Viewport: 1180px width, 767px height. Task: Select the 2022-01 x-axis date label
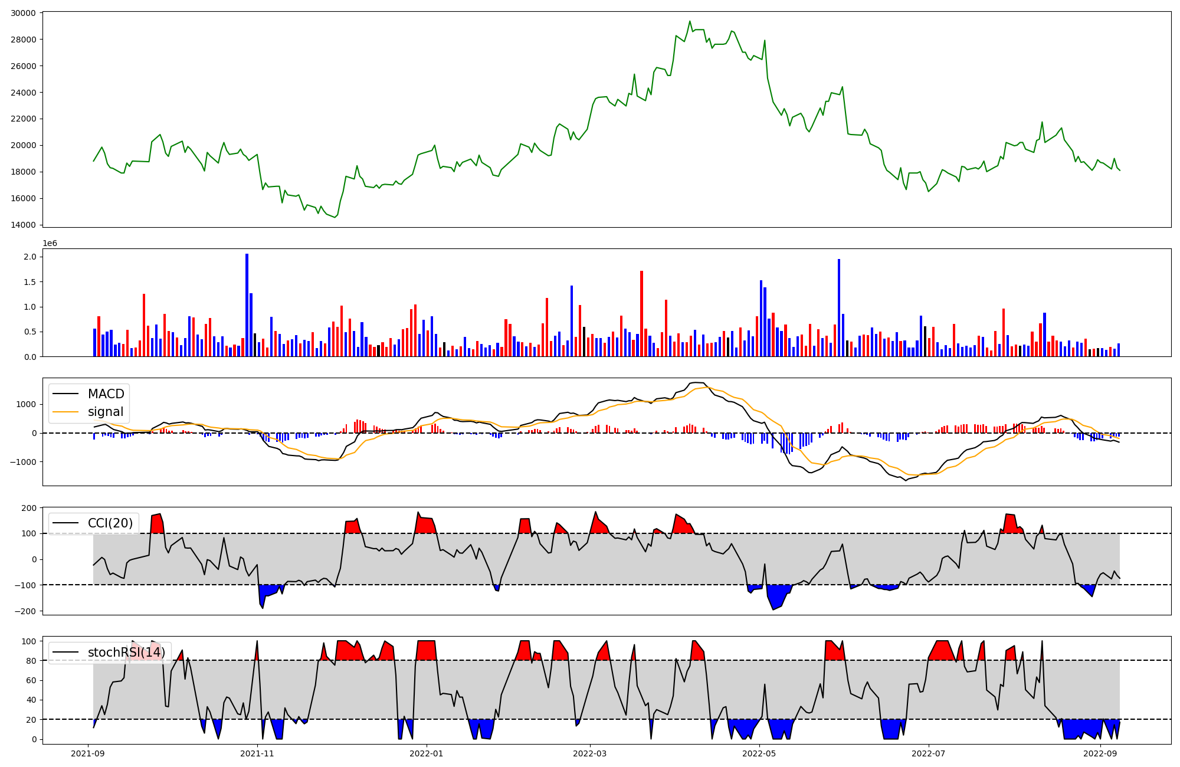click(427, 753)
